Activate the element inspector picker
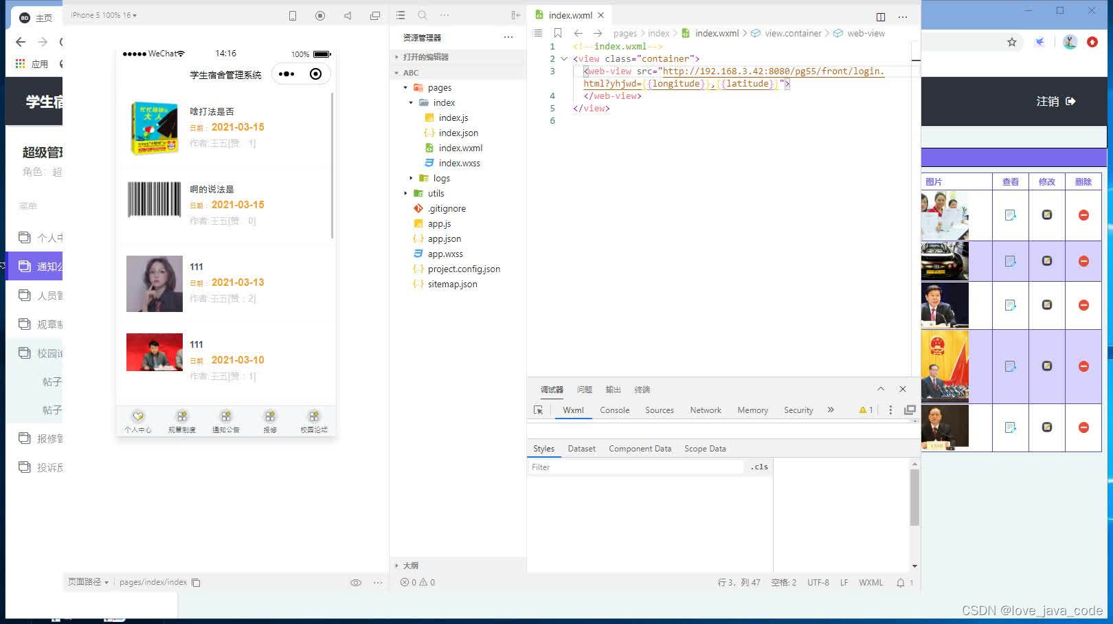Screen dimensions: 1113x624 [x=539, y=410]
